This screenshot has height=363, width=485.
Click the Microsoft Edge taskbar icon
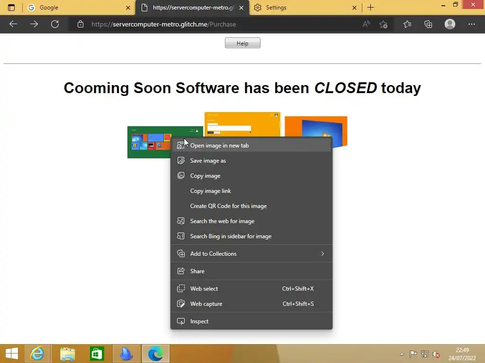point(155,354)
